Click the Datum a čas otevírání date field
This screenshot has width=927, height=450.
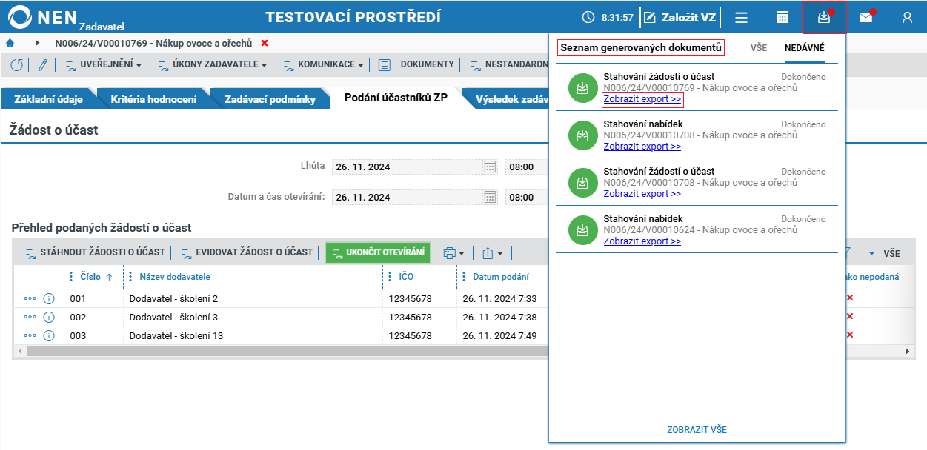coord(408,197)
